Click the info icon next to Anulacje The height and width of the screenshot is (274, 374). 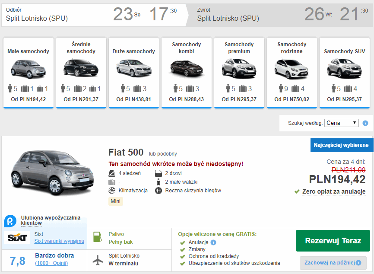pos(213,242)
